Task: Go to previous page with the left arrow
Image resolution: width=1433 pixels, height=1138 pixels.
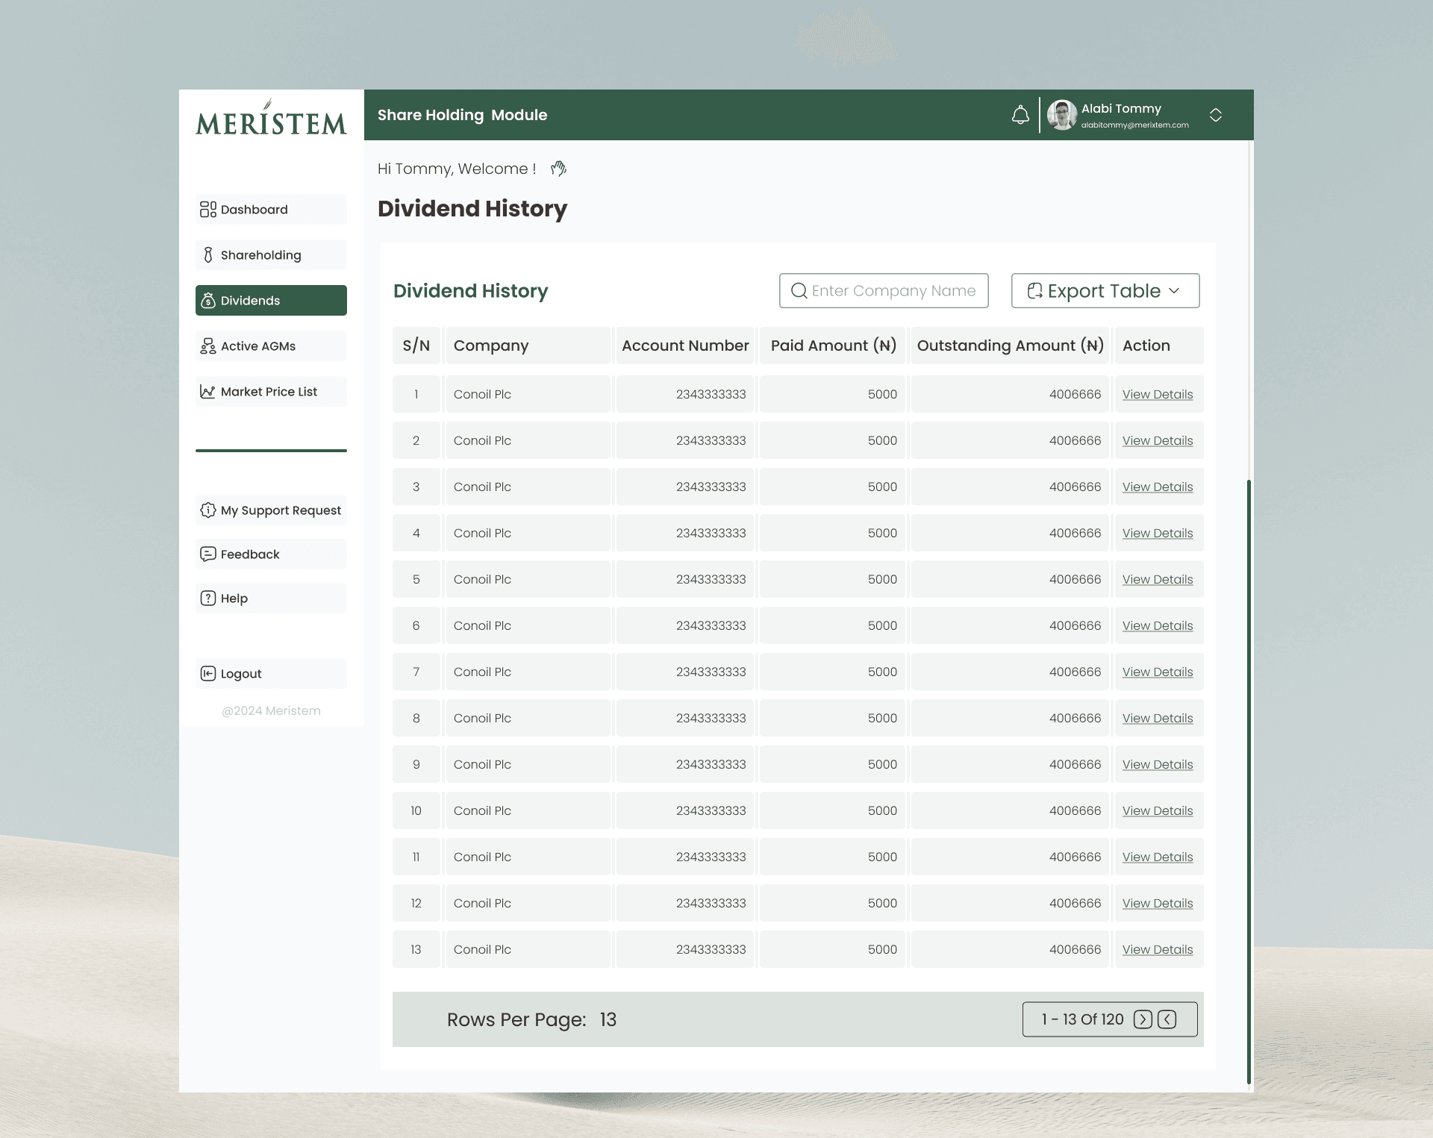Action: [1167, 1019]
